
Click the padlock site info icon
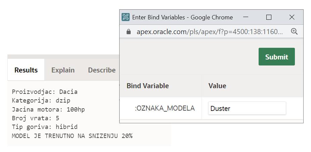click(128, 32)
